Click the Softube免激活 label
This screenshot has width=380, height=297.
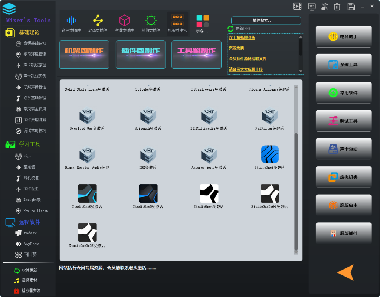pyautogui.click(x=148, y=89)
